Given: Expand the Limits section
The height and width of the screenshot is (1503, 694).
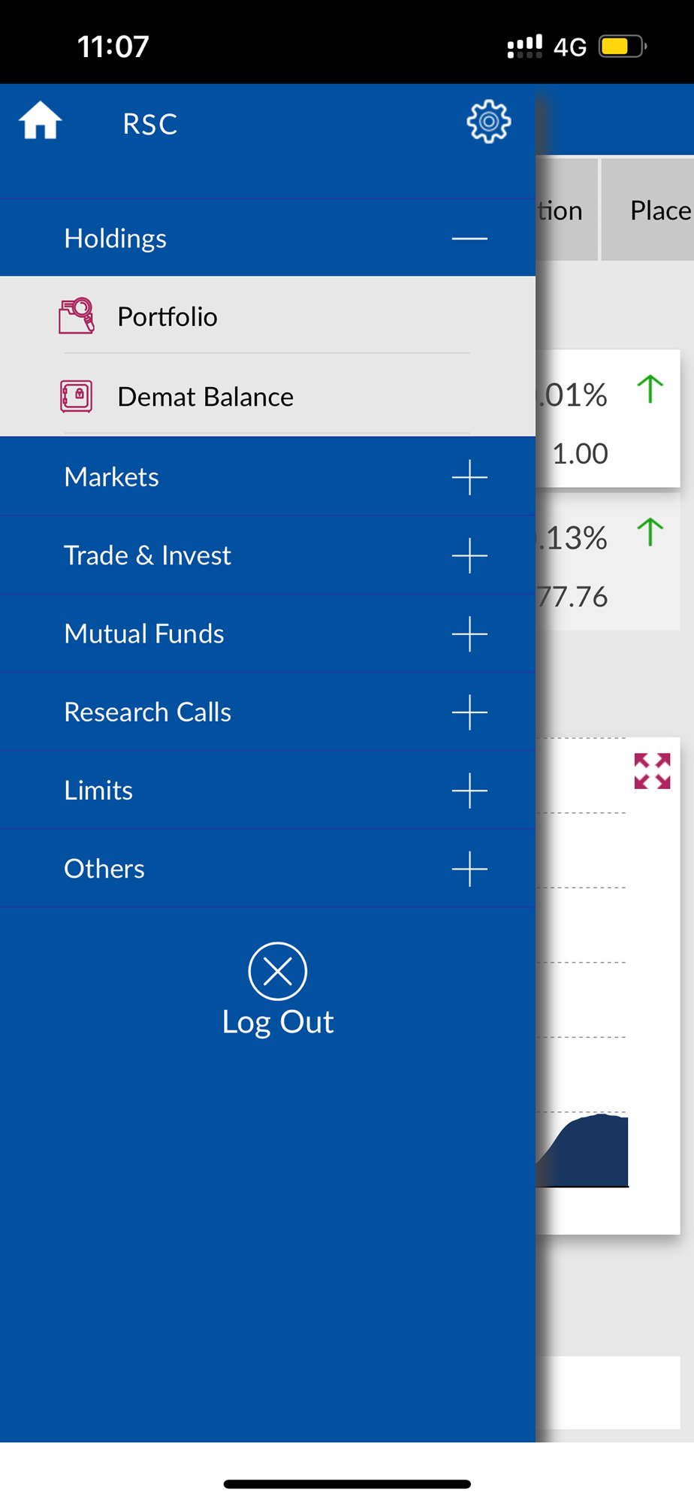Looking at the screenshot, I should click(x=469, y=791).
